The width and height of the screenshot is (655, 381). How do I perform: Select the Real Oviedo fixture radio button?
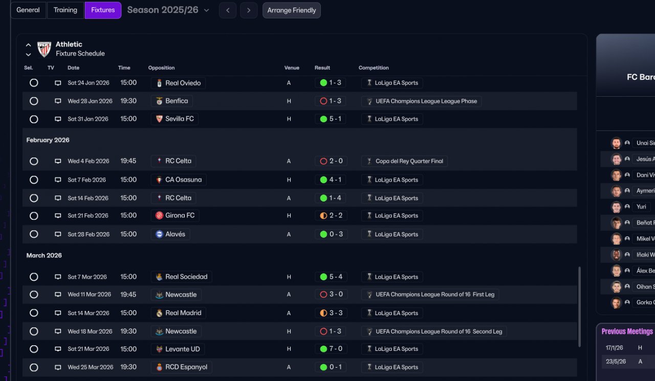34,83
